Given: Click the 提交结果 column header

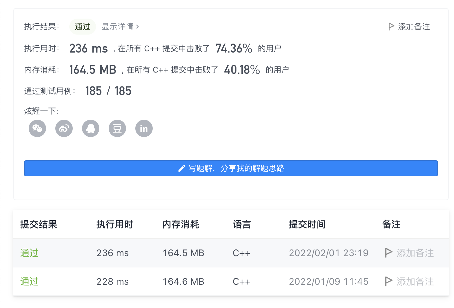Looking at the screenshot, I should point(39,225).
